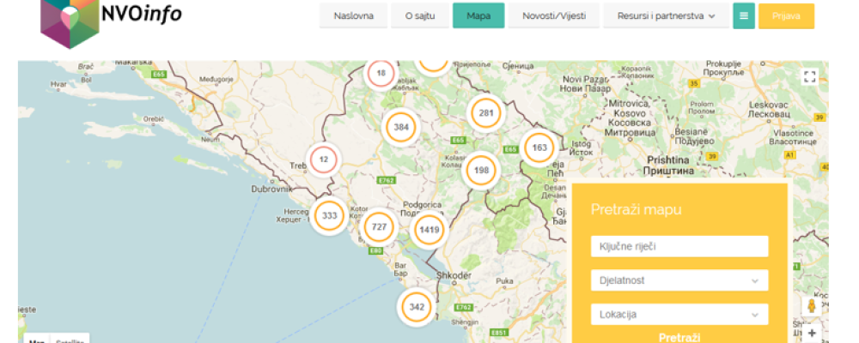Screen dimensions: 859x343
Task: Click the 163 cluster marker
Action: click(539, 147)
